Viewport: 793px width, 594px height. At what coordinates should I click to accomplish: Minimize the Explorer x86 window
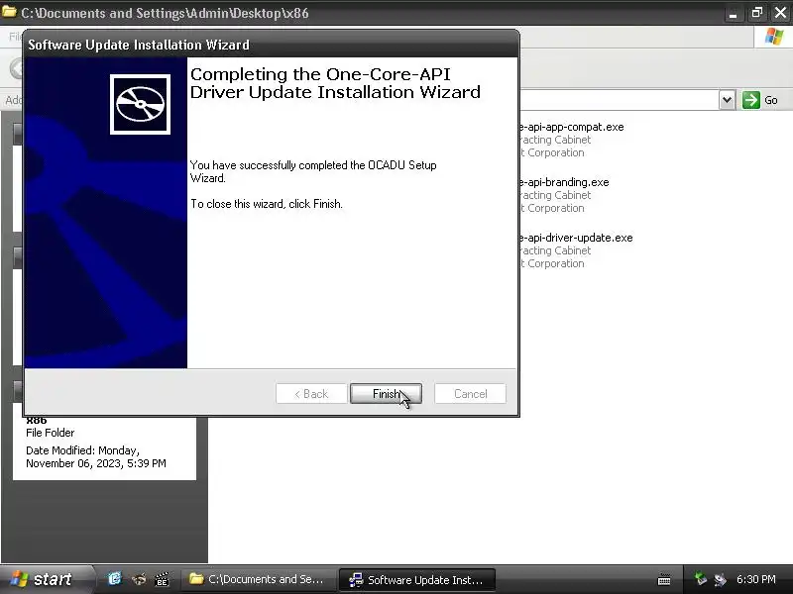[x=733, y=13]
